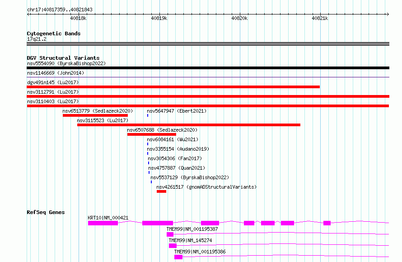
Task: Click the blue nsv3054306 insertion marker
Action: click(x=149, y=163)
